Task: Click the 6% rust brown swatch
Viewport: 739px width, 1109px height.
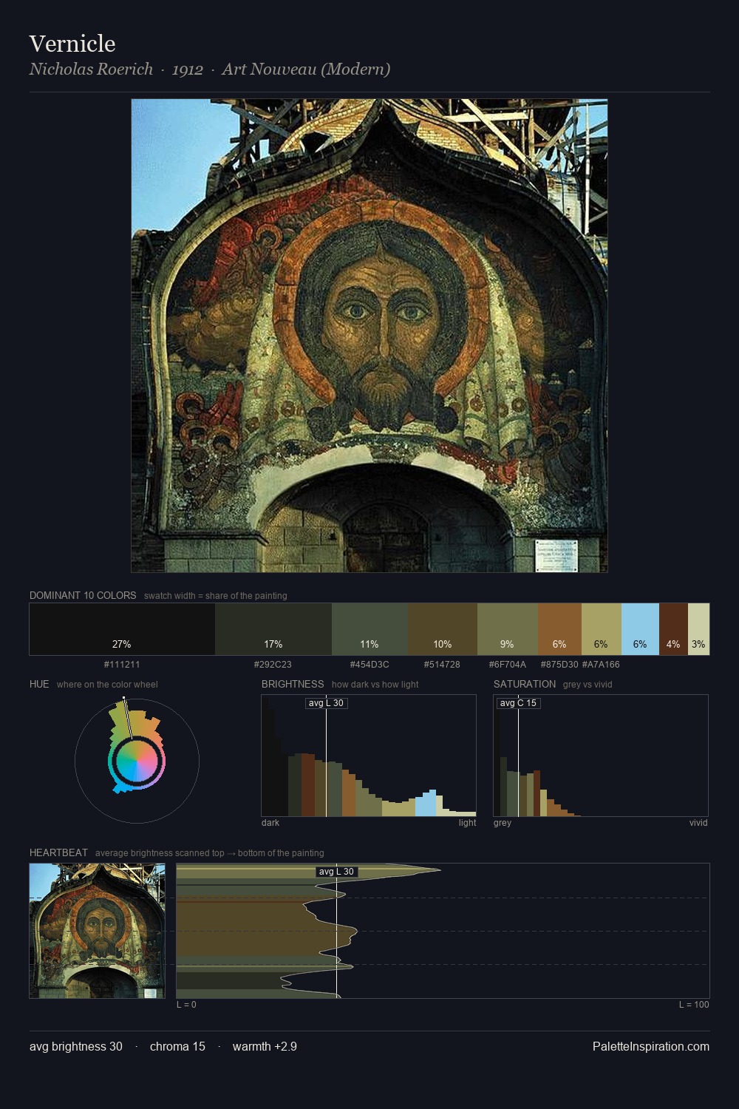Action: click(559, 629)
